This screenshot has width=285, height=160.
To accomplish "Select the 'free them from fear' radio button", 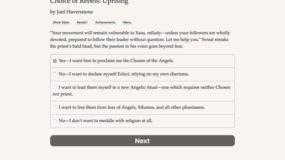I will pos(55,107).
